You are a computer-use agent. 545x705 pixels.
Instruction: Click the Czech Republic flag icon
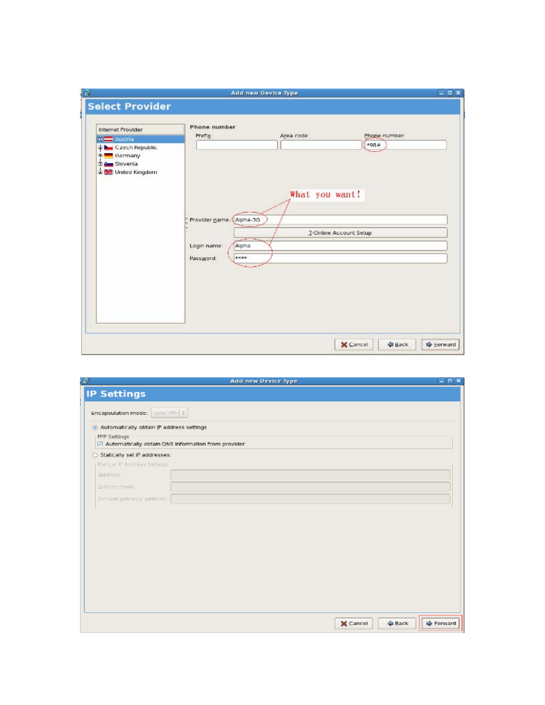[x=109, y=147]
